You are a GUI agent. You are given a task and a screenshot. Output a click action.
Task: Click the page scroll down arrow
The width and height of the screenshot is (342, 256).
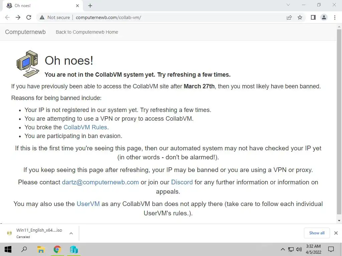point(339,221)
